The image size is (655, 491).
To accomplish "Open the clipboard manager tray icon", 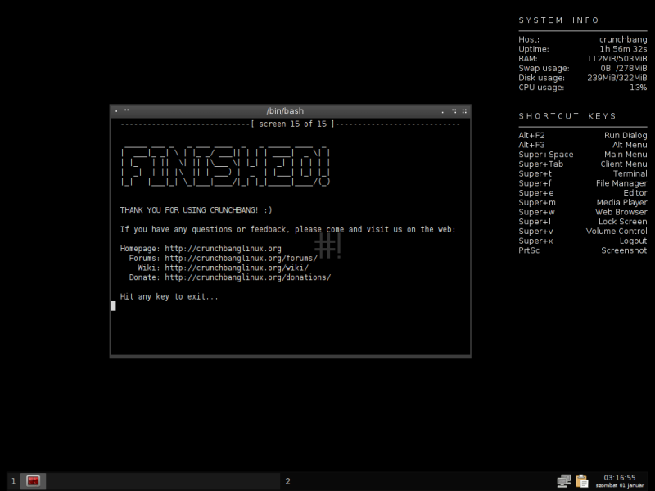I will pyautogui.click(x=582, y=481).
